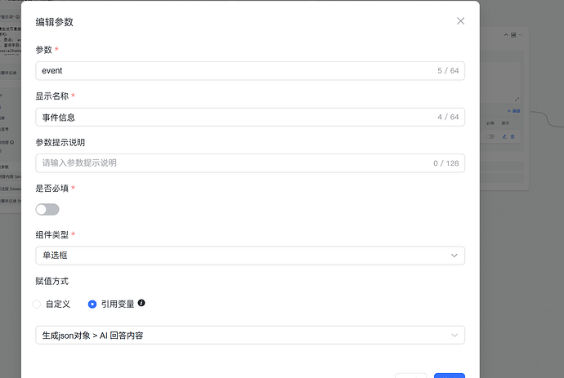Click the expand arrows icon in background panel
Viewport: 564px width, 378px height.
(x=517, y=99)
